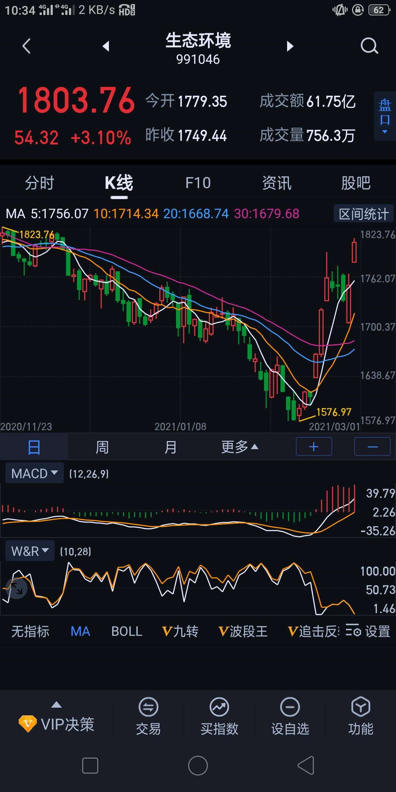Image resolution: width=396 pixels, height=792 pixels.
Task: Tap Android back triangle button
Action: (306, 766)
